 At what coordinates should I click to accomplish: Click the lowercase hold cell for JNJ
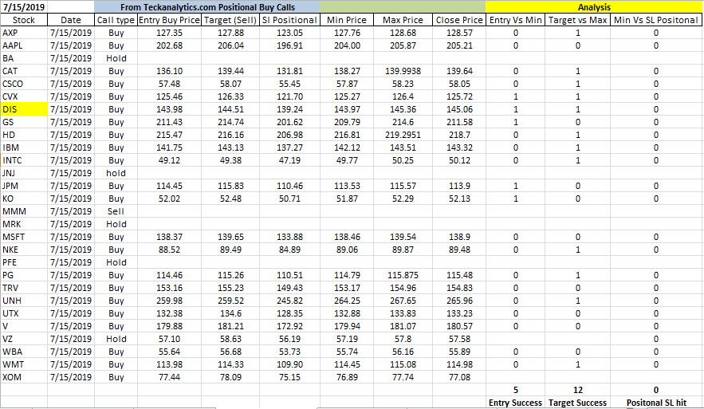pyautogui.click(x=116, y=173)
